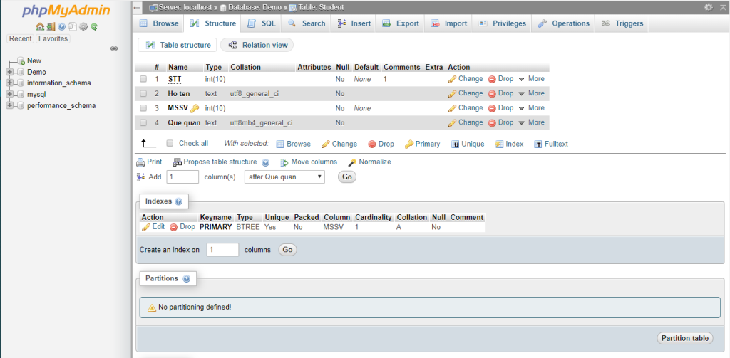Click pencil Change icon for Que quan
730x358 pixels.
(452, 122)
